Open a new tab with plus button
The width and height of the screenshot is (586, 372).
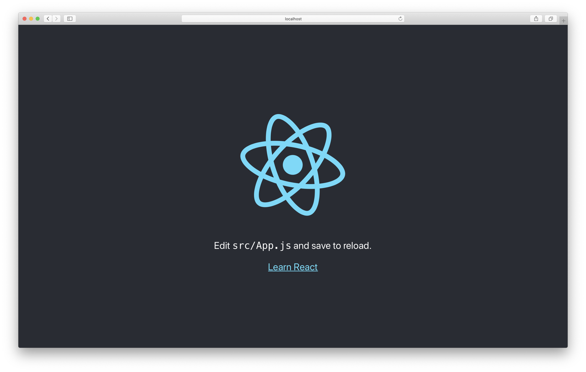click(x=563, y=21)
